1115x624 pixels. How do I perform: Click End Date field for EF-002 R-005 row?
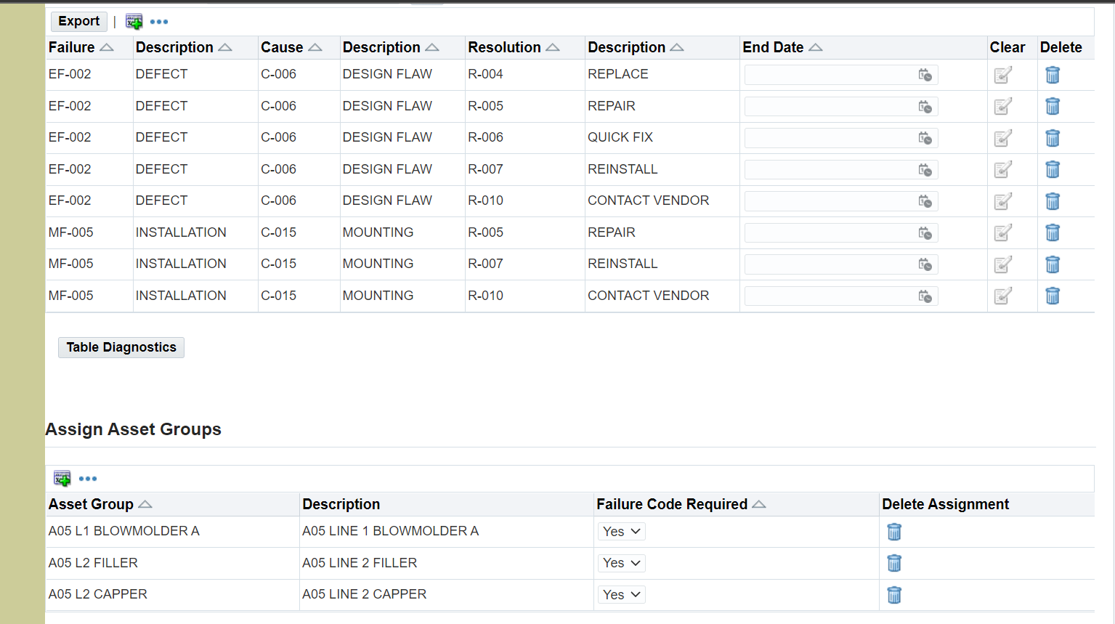841,107
